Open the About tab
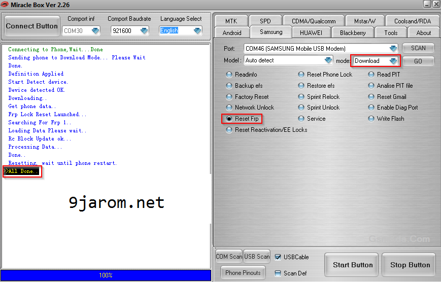The image size is (441, 282). 424,32
